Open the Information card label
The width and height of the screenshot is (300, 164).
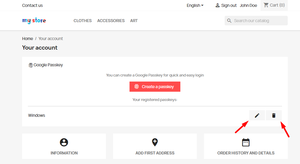coord(64,153)
